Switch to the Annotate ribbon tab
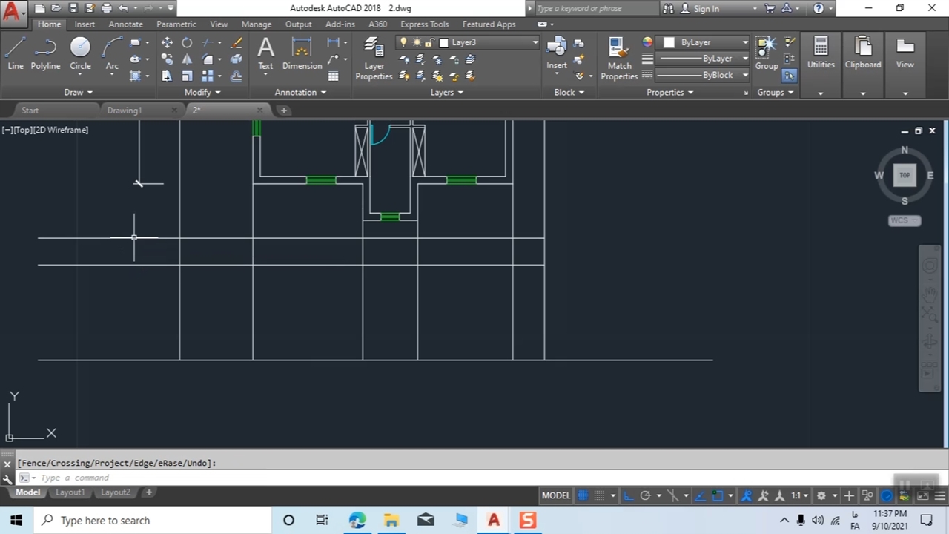 click(125, 24)
